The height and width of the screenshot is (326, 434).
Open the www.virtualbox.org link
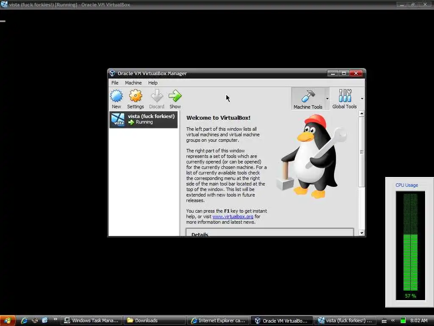coord(233,216)
